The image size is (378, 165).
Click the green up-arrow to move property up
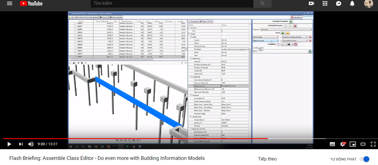[x=285, y=26]
